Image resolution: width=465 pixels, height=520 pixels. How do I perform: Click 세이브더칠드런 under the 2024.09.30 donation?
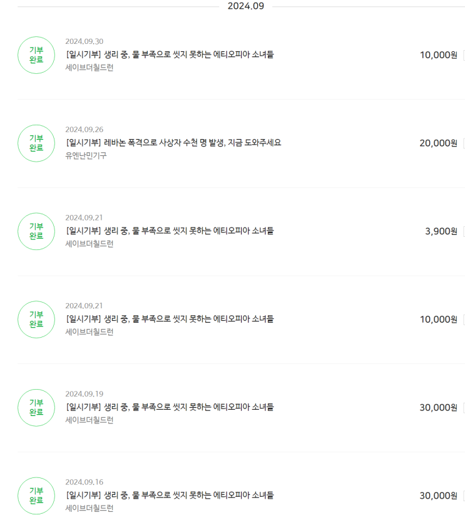click(89, 67)
